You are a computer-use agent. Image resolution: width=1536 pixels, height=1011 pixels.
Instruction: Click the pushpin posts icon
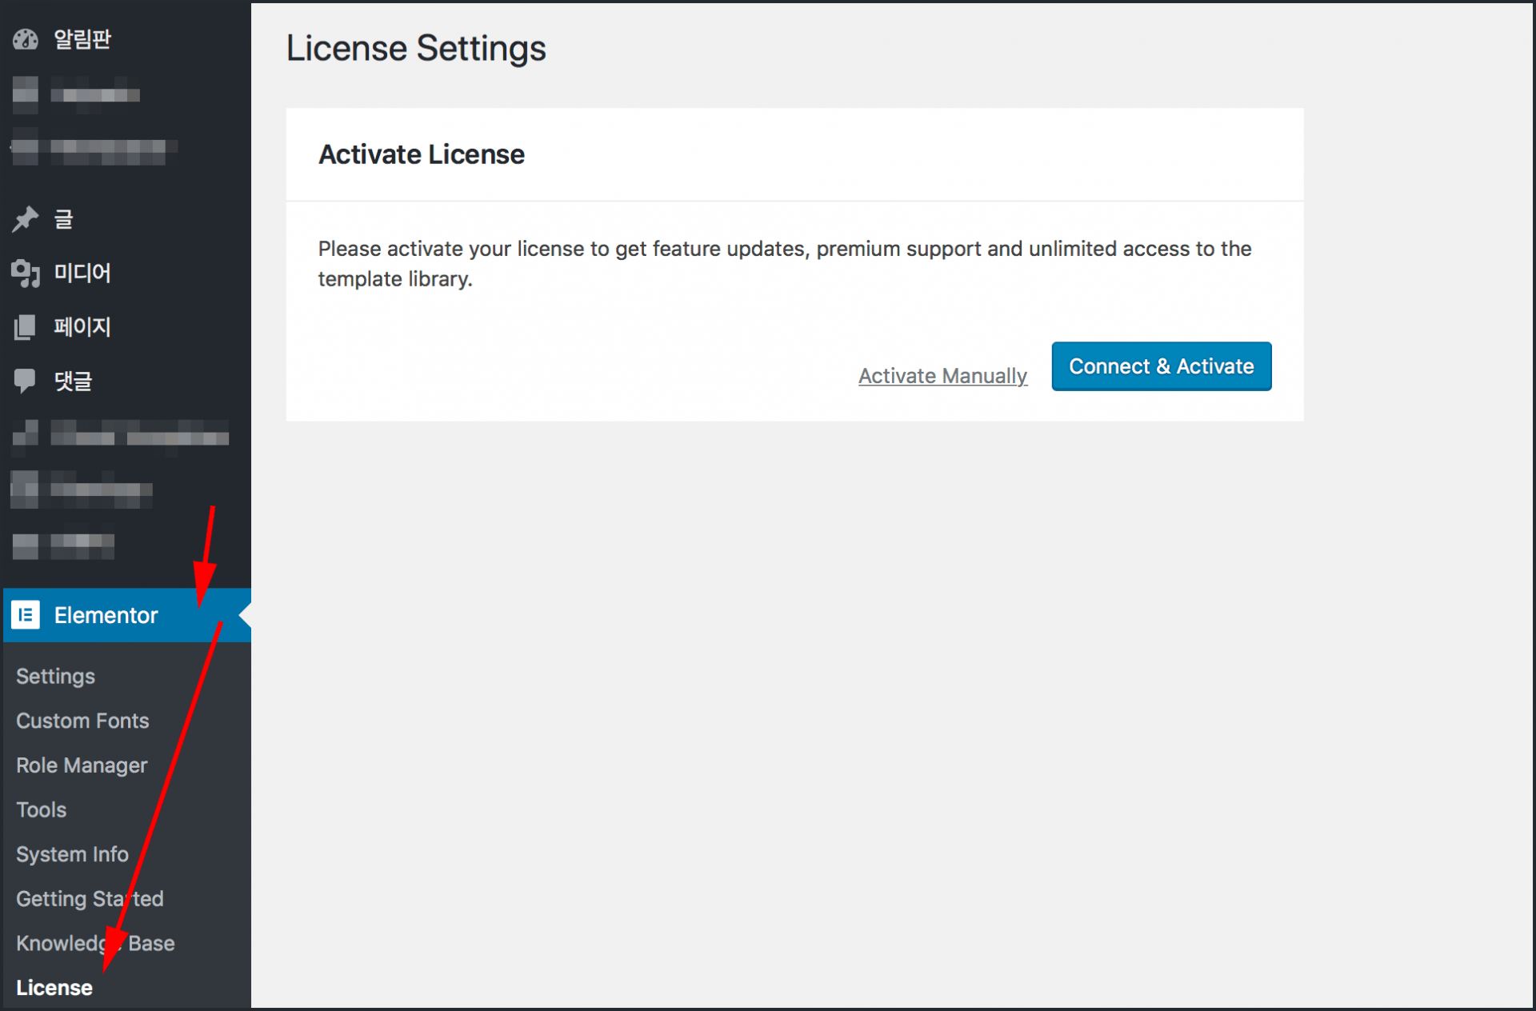[x=26, y=219]
